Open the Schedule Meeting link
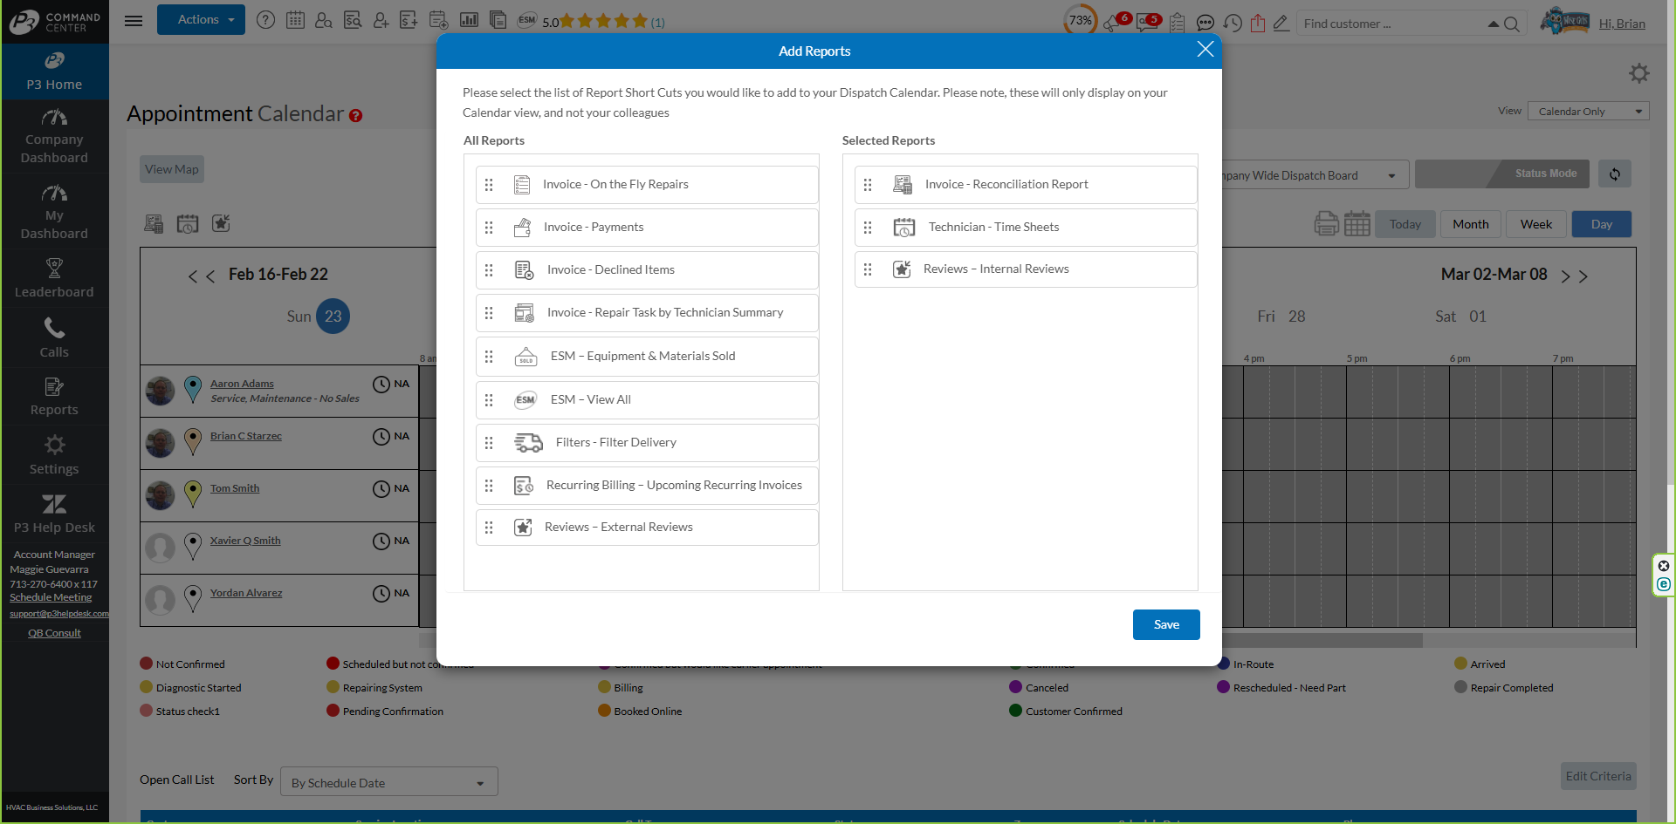Viewport: 1676px width, 824px height. pos(51,598)
